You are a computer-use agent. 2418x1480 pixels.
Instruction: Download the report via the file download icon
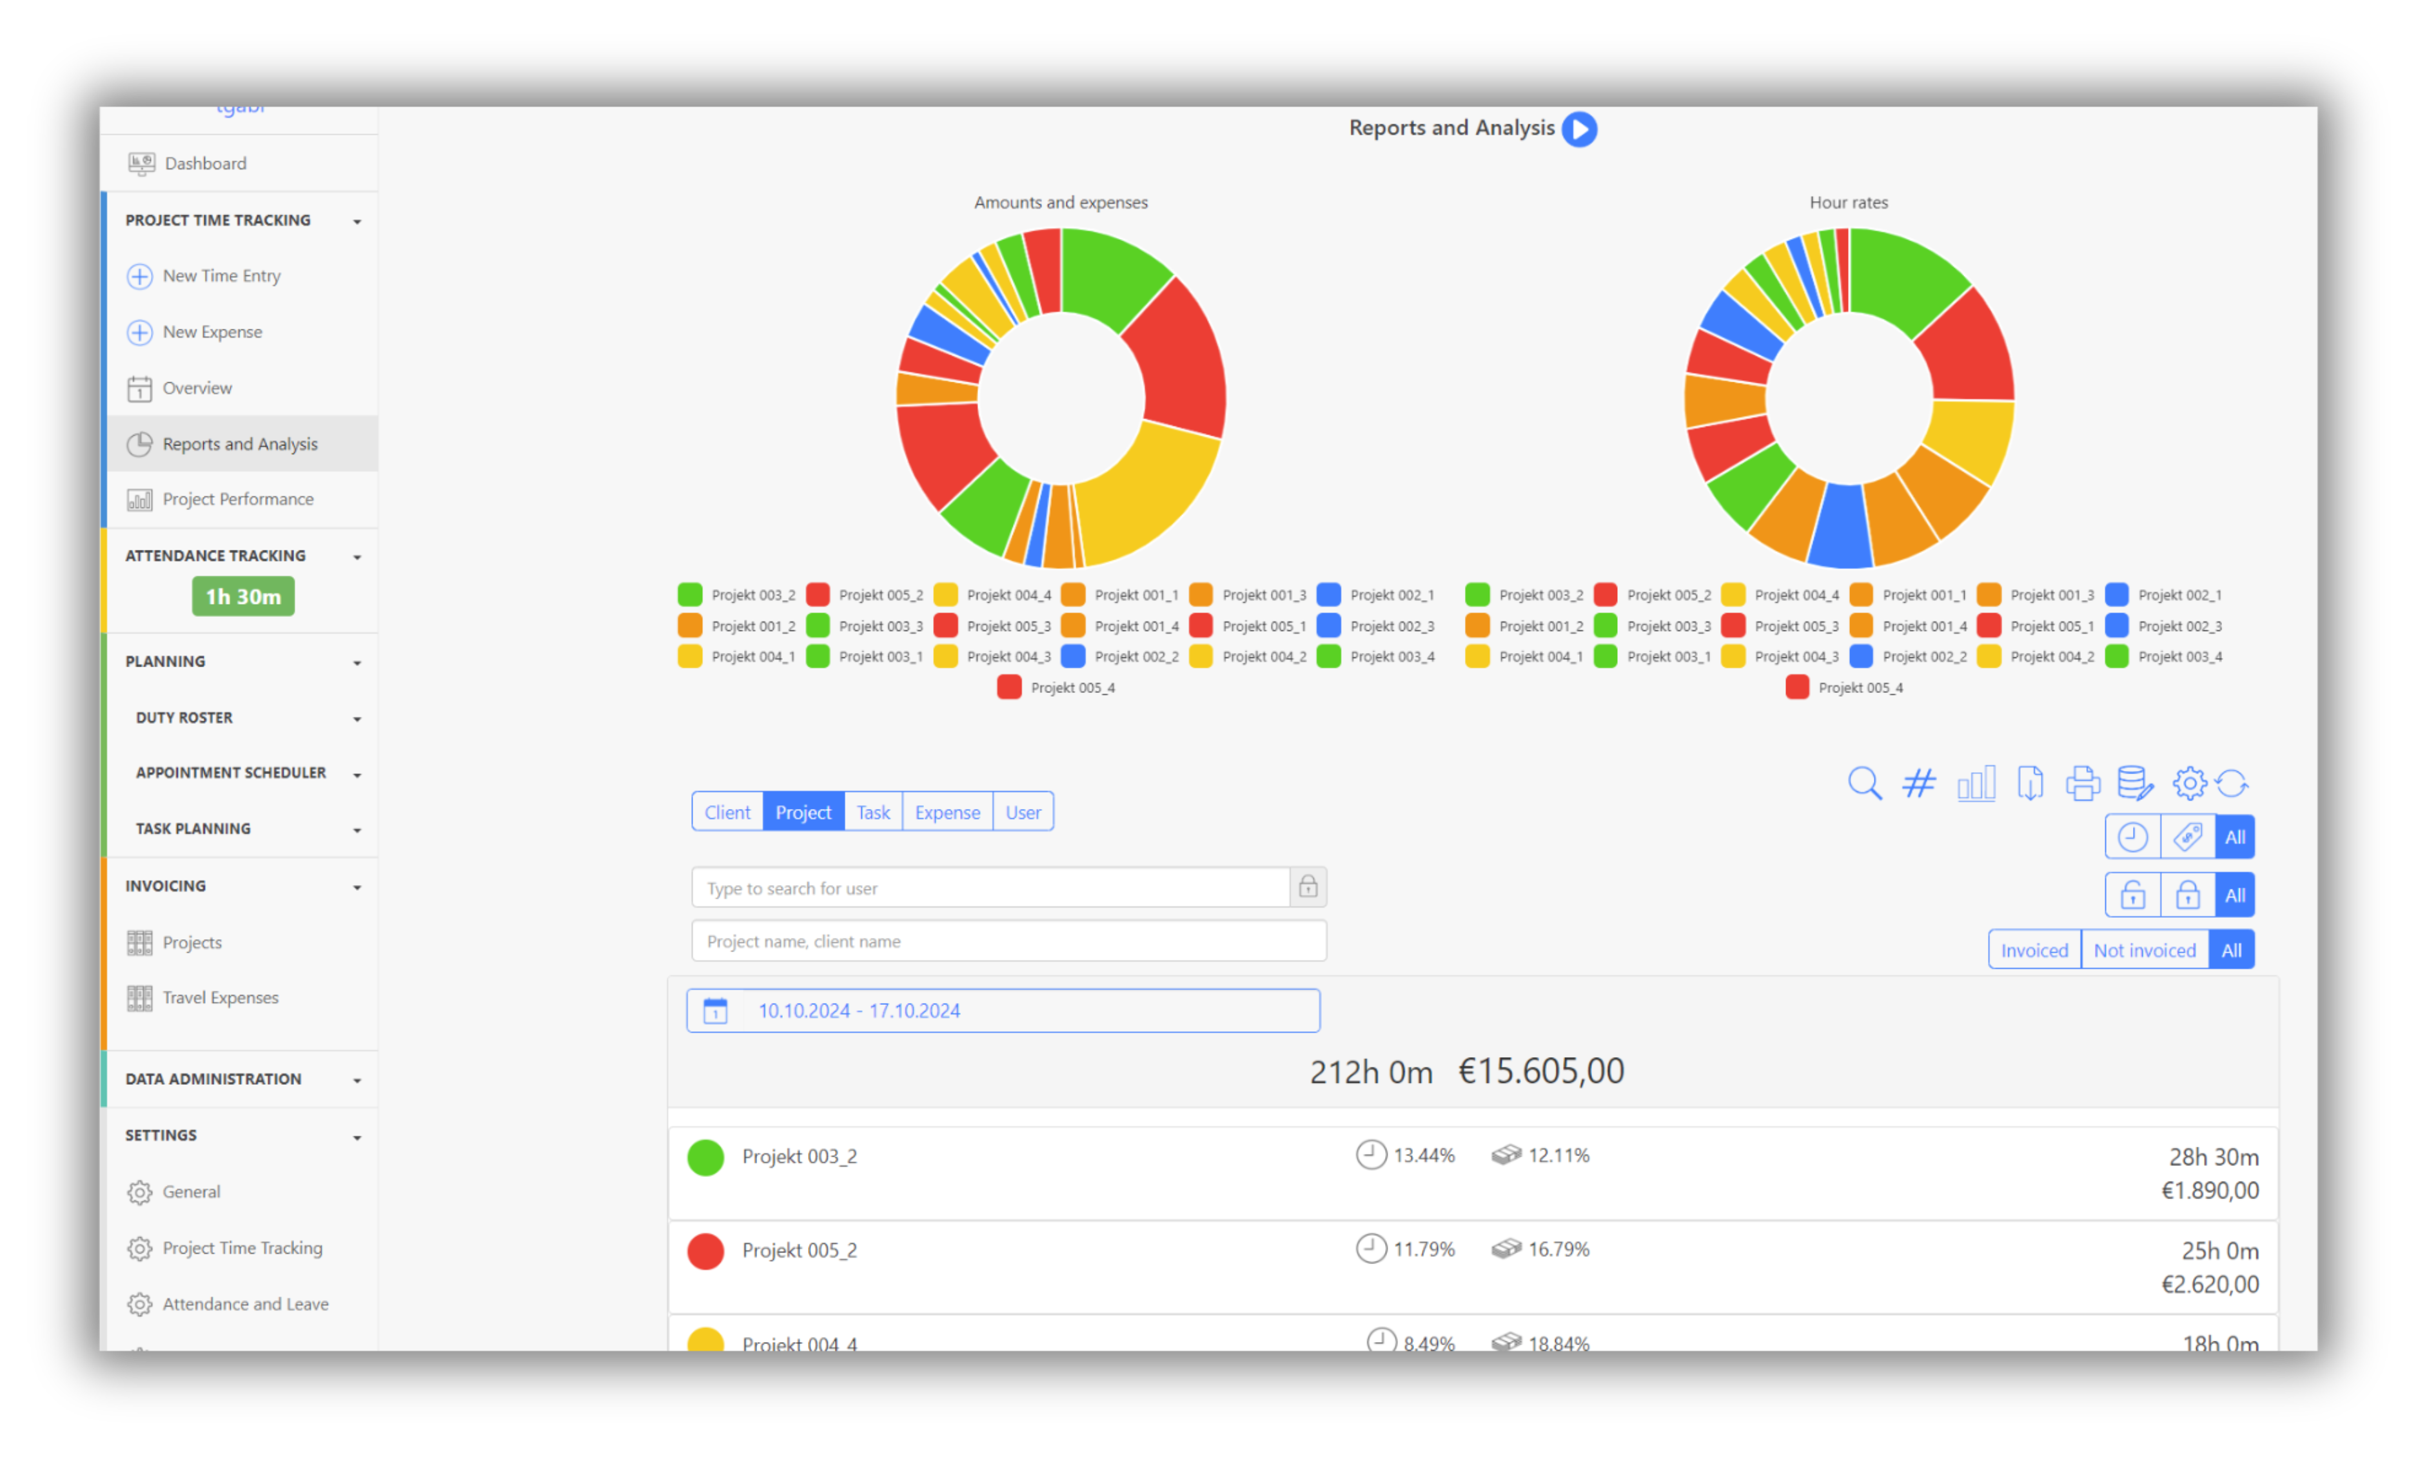[x=2030, y=783]
